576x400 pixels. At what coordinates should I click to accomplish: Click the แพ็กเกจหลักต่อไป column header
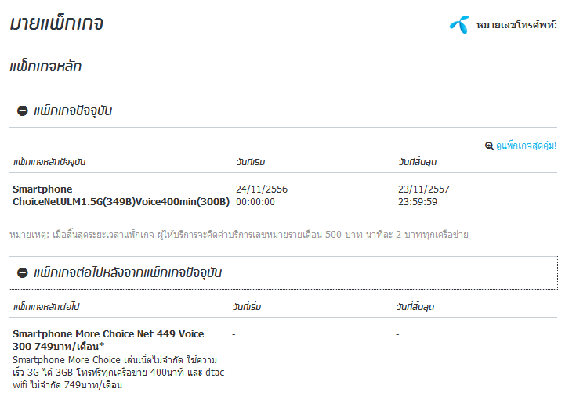[x=46, y=307]
